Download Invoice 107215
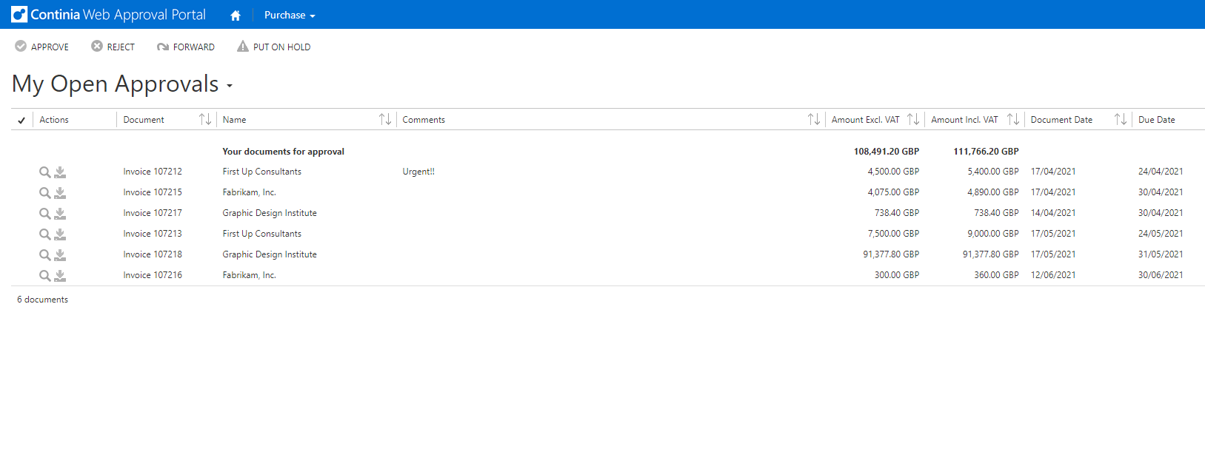The image size is (1205, 463). (60, 193)
